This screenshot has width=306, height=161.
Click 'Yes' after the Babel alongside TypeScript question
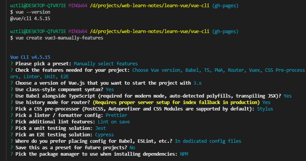tap(287, 96)
